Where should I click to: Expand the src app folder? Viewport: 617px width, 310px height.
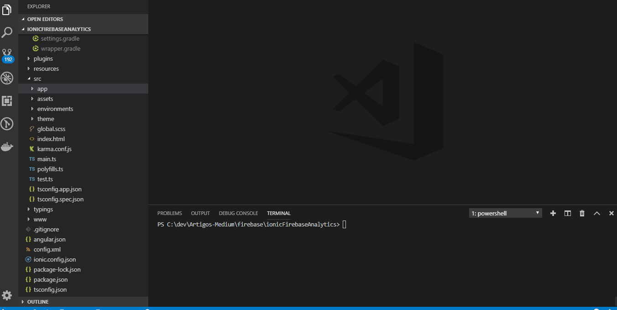click(42, 89)
